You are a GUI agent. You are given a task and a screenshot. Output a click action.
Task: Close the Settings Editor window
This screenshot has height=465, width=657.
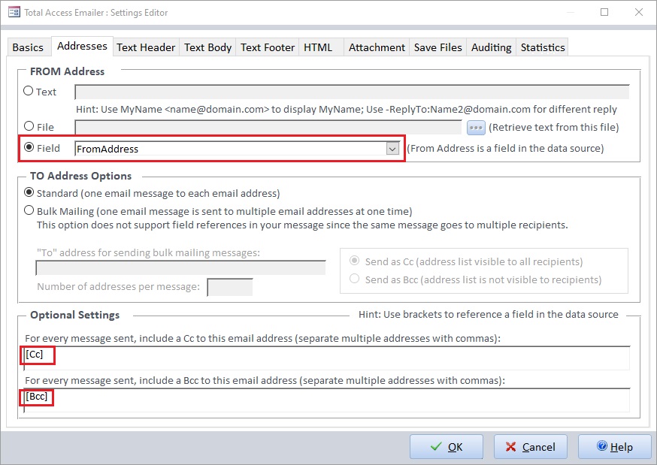click(x=638, y=12)
